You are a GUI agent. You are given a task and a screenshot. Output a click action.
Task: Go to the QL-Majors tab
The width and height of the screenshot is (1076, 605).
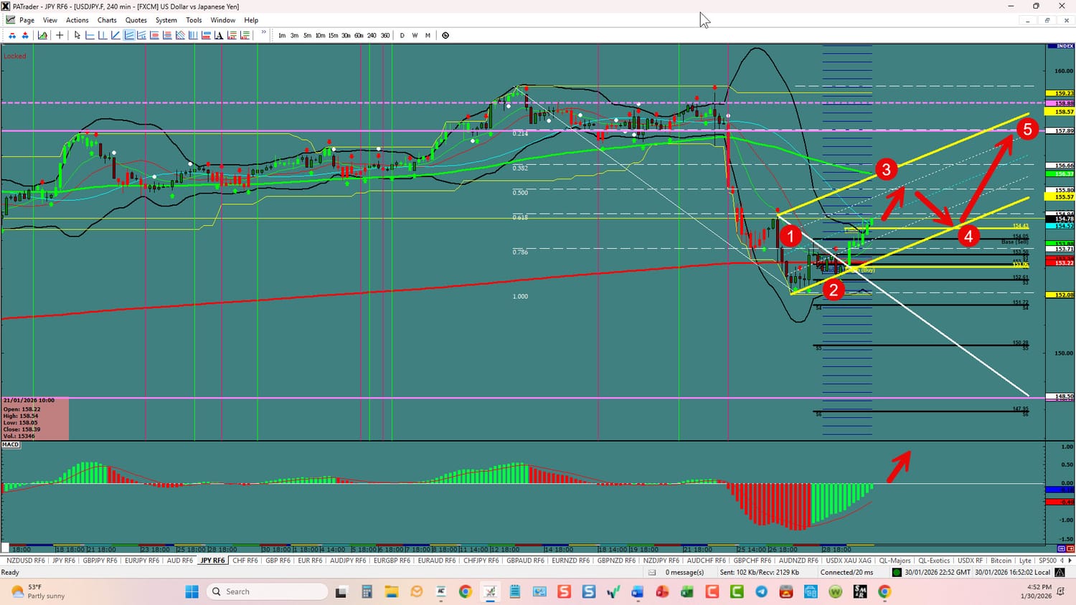(895, 561)
